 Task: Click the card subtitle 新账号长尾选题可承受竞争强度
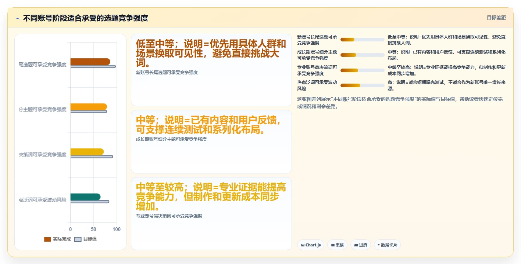point(167,73)
